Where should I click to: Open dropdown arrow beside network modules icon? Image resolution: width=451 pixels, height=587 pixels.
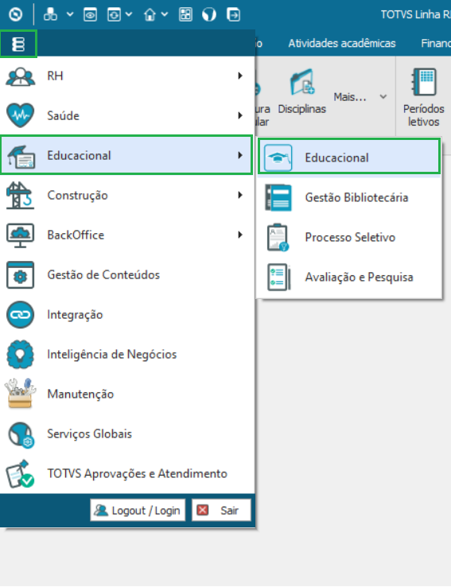point(70,14)
